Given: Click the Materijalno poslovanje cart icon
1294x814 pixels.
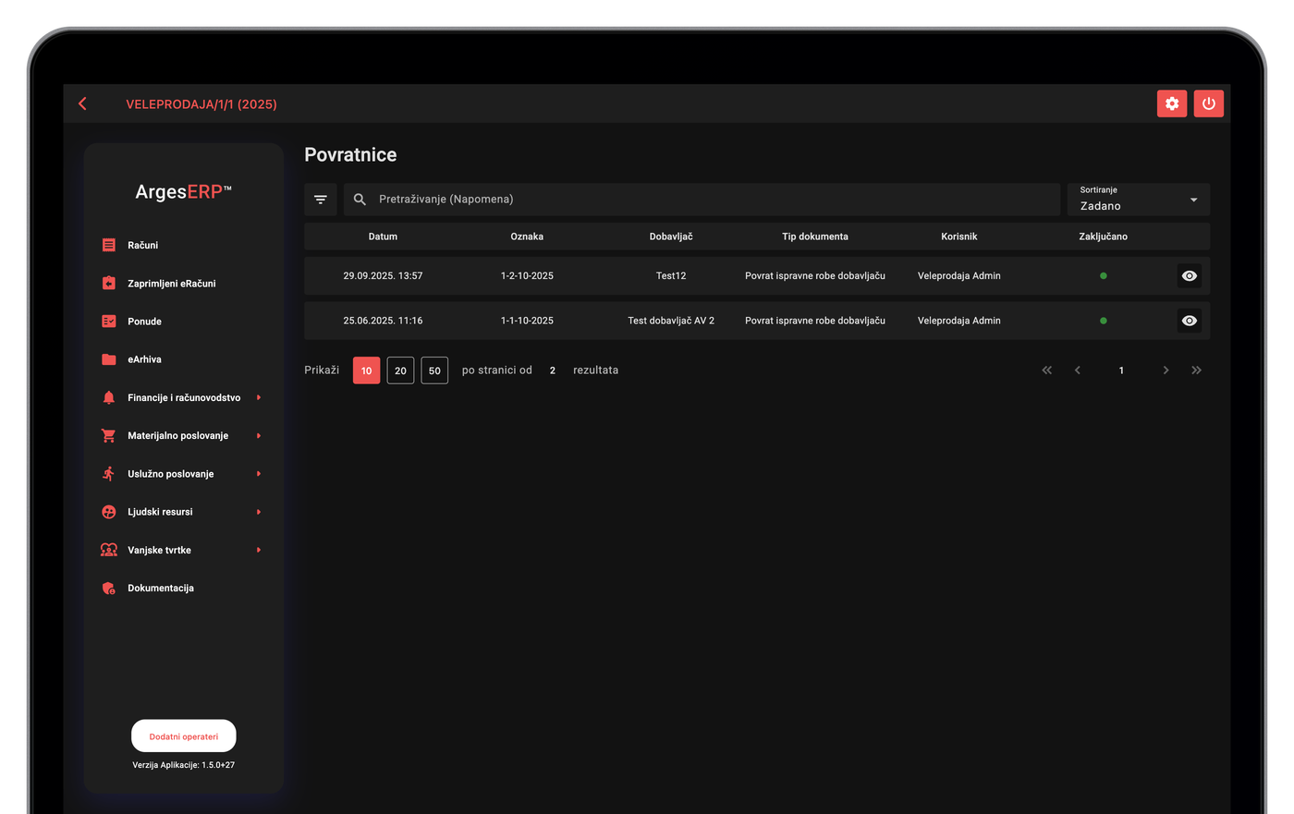Looking at the screenshot, I should point(109,435).
